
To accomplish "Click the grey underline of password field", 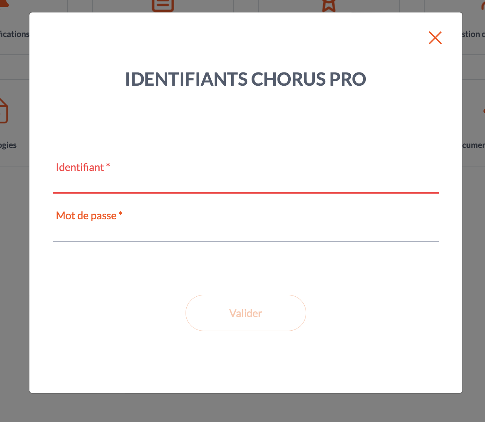I will pyautogui.click(x=246, y=241).
